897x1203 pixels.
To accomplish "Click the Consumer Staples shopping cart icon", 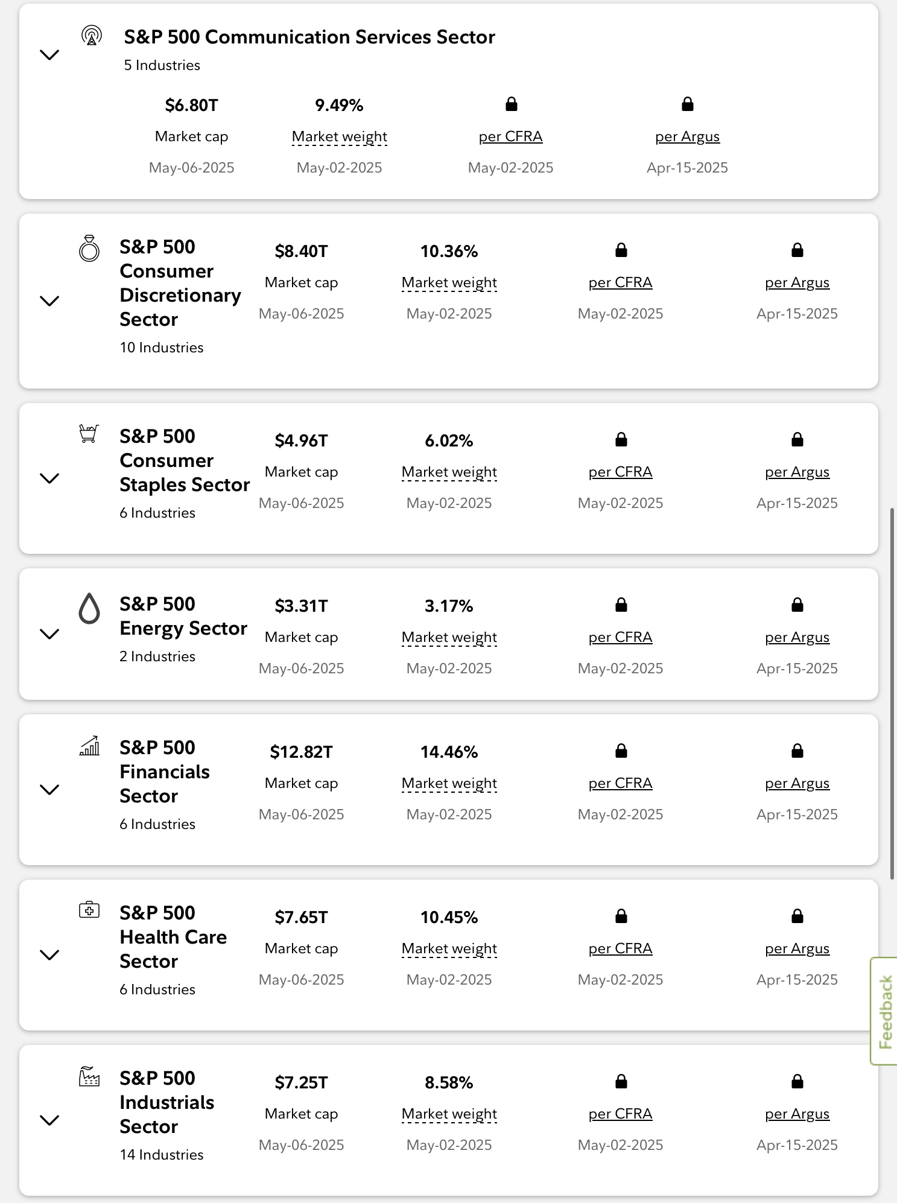I will (x=89, y=434).
